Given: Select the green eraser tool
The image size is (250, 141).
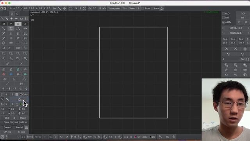Looking at the screenshot, I should point(18,69).
